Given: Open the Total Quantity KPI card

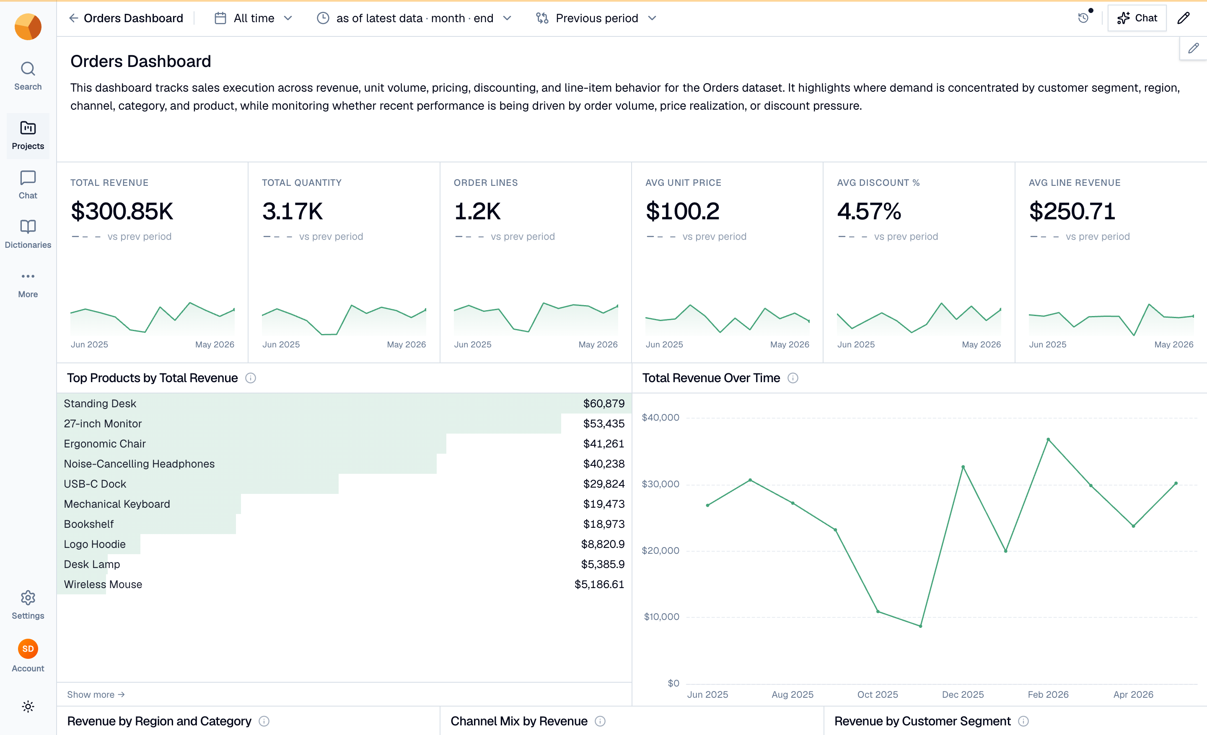Looking at the screenshot, I should tap(344, 263).
